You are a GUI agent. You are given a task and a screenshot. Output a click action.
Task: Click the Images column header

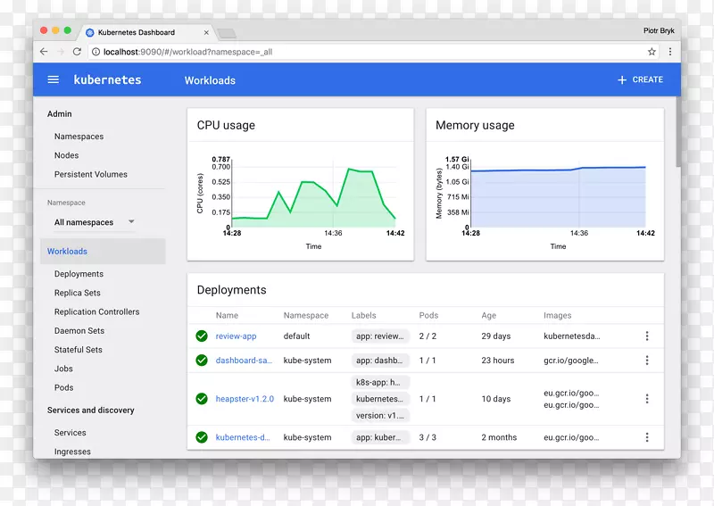click(557, 315)
